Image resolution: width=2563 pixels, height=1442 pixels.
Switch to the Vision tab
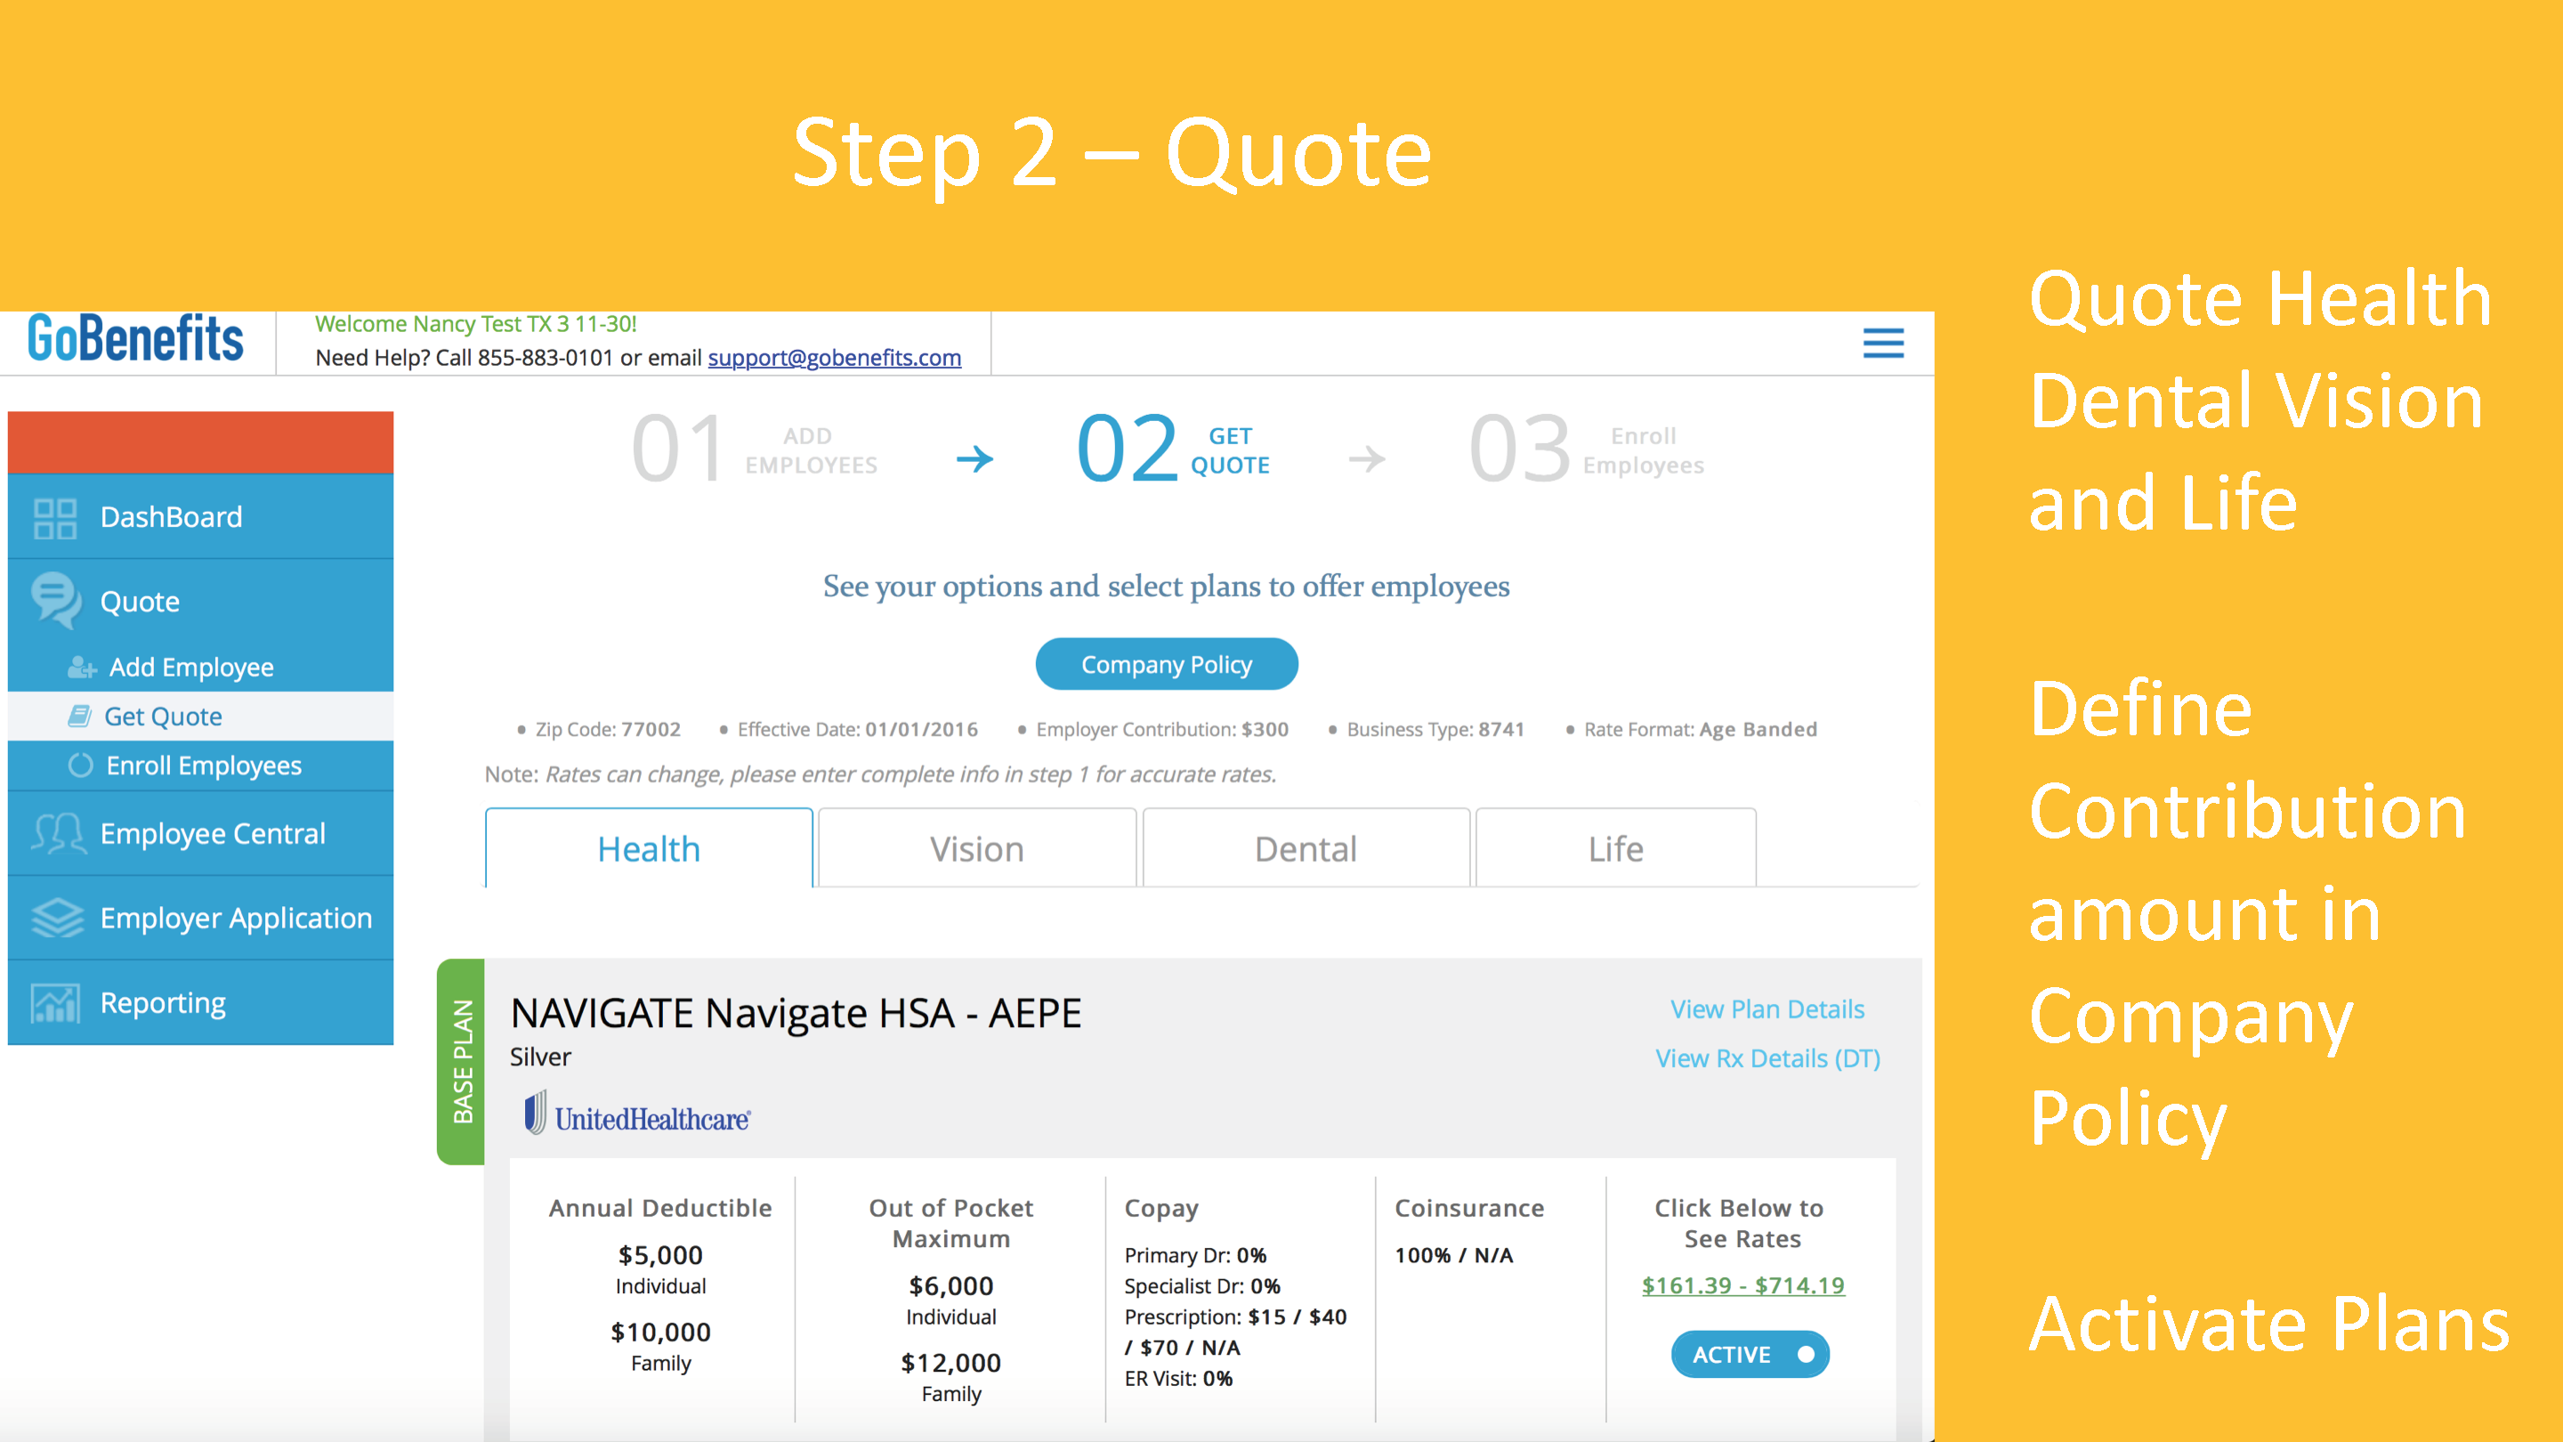[x=976, y=849]
